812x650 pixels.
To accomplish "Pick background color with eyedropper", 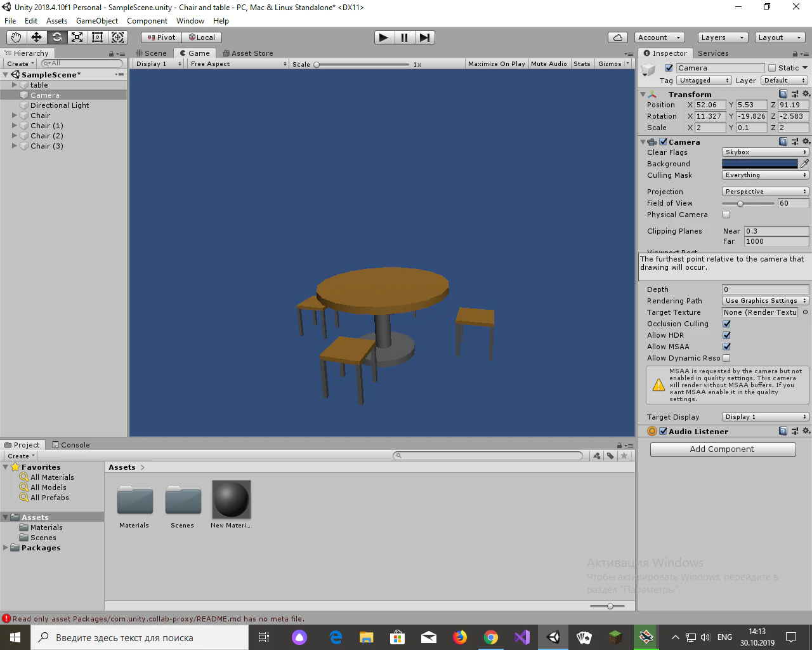I will (804, 164).
